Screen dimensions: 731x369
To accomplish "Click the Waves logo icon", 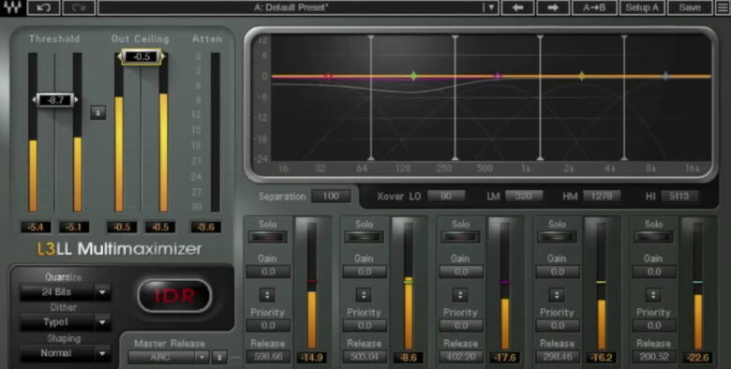I will [13, 7].
